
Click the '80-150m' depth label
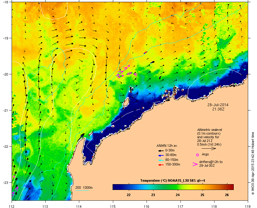172,160
